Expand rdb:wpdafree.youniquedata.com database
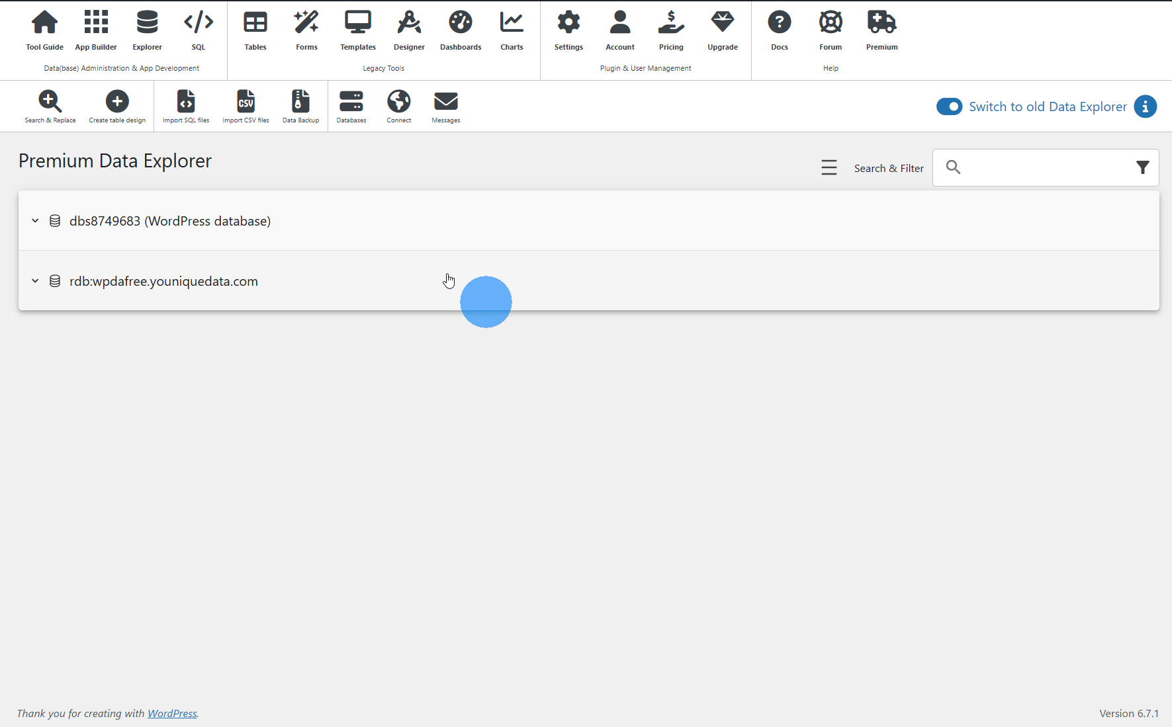1172x727 pixels. click(x=35, y=280)
